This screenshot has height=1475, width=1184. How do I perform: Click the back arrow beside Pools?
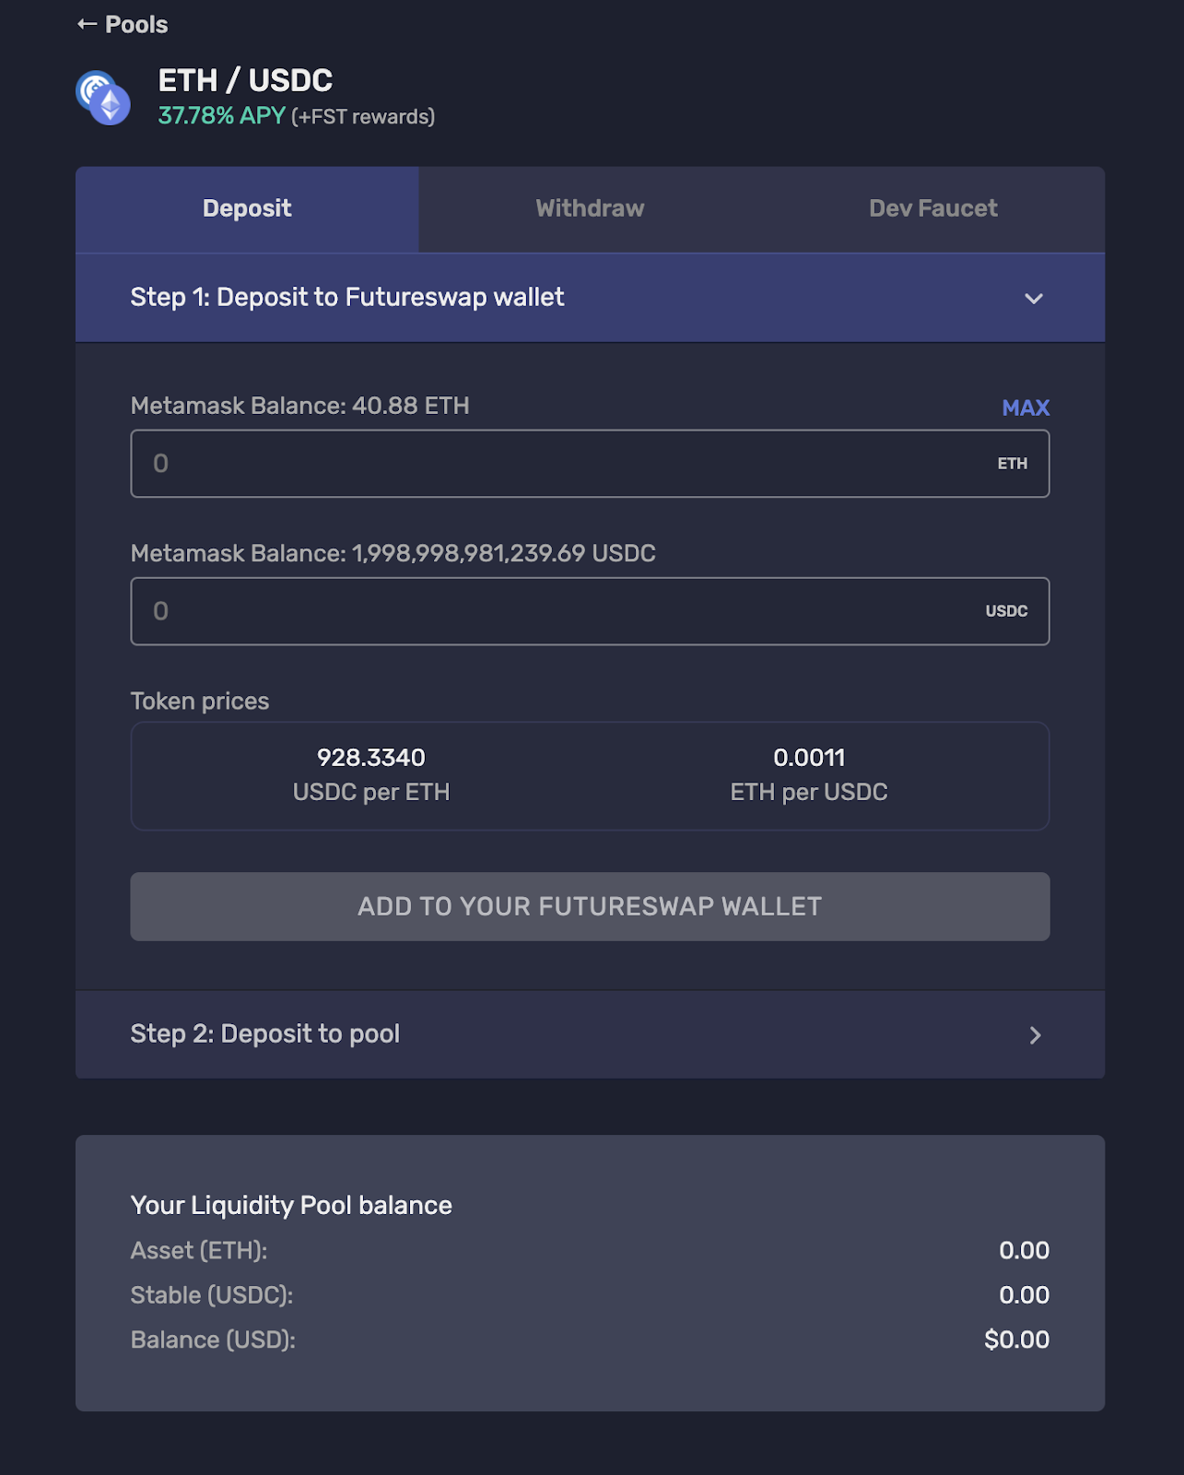pos(87,25)
